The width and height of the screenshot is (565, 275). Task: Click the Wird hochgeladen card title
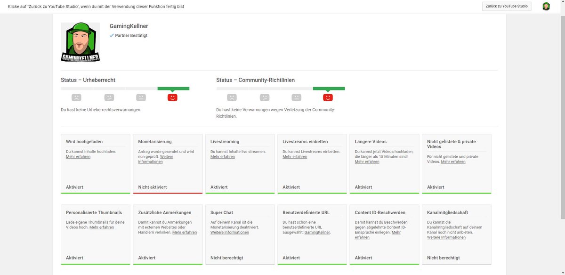point(84,141)
